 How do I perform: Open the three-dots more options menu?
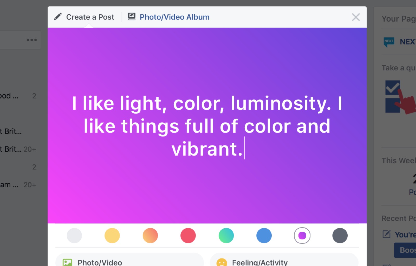(32, 40)
